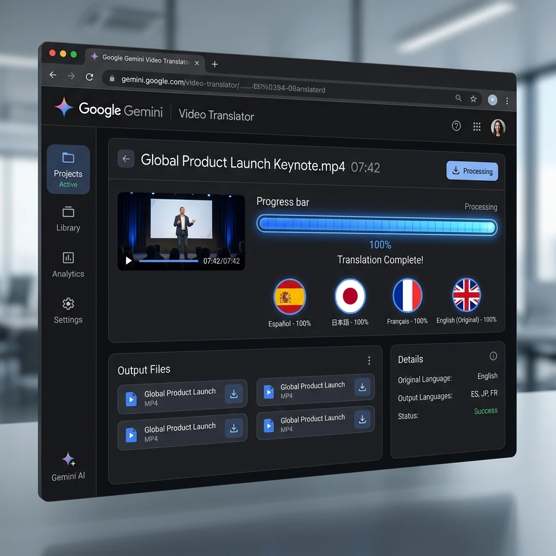Screen dimensions: 556x556
Task: Click the Details panel heading
Action: (410, 359)
